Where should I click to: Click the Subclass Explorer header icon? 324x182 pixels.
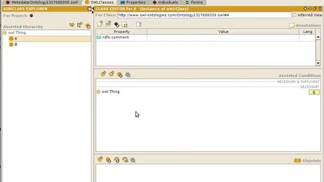[x=89, y=9]
